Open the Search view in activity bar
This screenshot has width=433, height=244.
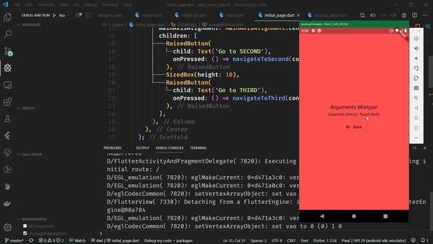(x=7, y=34)
